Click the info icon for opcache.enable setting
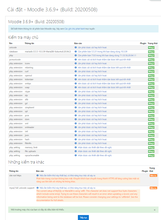The image size is (161, 220). pyautogui.click(x=76, y=156)
